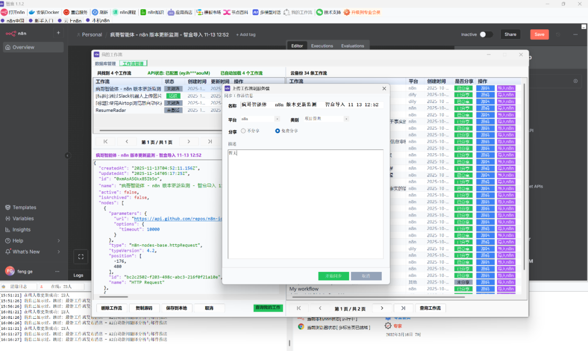Go to last page of cloud backup list
This screenshot has width=588, height=351.
(x=403, y=308)
